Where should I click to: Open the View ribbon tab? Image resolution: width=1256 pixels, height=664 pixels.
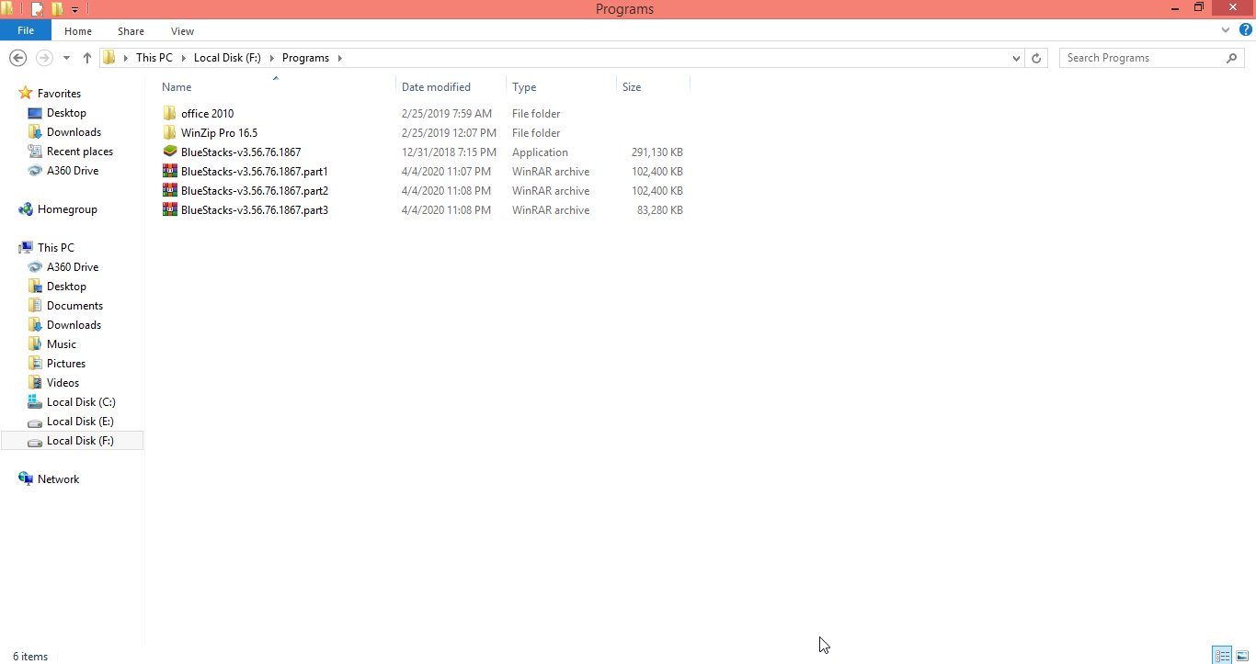[x=182, y=31]
